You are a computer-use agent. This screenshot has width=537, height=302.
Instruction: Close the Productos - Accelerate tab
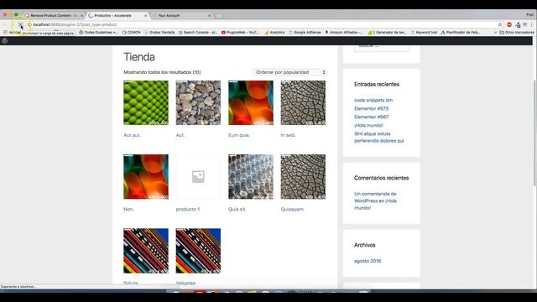tap(146, 15)
